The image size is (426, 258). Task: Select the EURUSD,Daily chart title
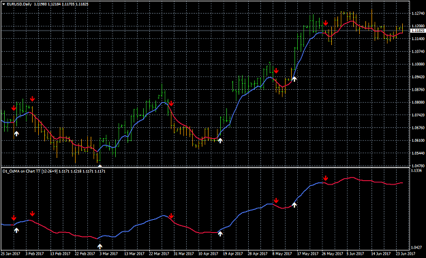pyautogui.click(x=19, y=4)
